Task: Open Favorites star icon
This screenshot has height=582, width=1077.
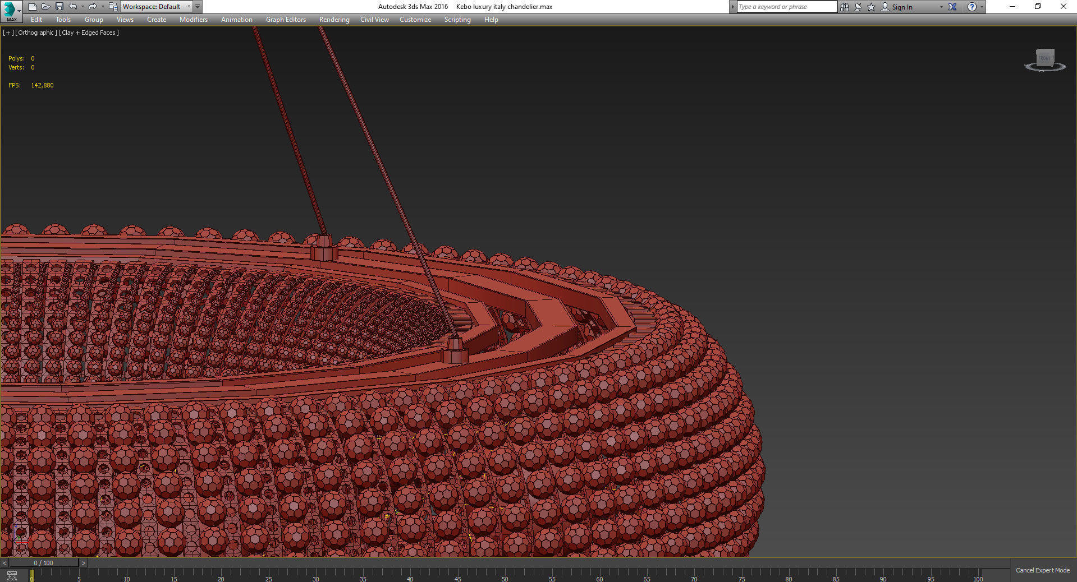Action: tap(872, 7)
